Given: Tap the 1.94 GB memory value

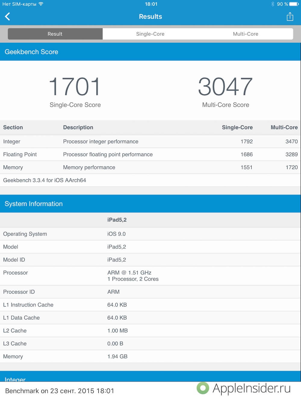Looking at the screenshot, I should (x=117, y=356).
